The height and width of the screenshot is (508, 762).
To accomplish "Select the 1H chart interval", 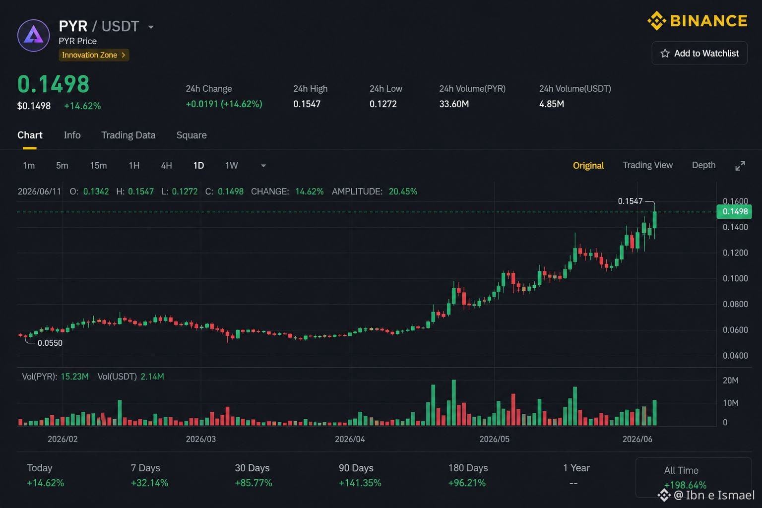I will coord(134,165).
